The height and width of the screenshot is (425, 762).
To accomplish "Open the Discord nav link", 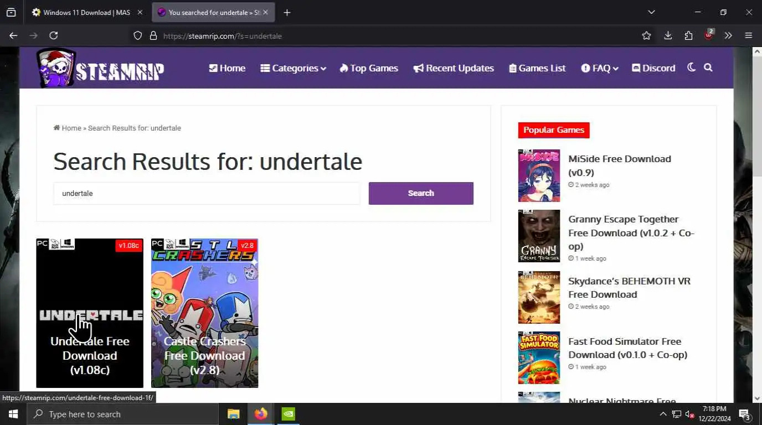I will point(653,68).
